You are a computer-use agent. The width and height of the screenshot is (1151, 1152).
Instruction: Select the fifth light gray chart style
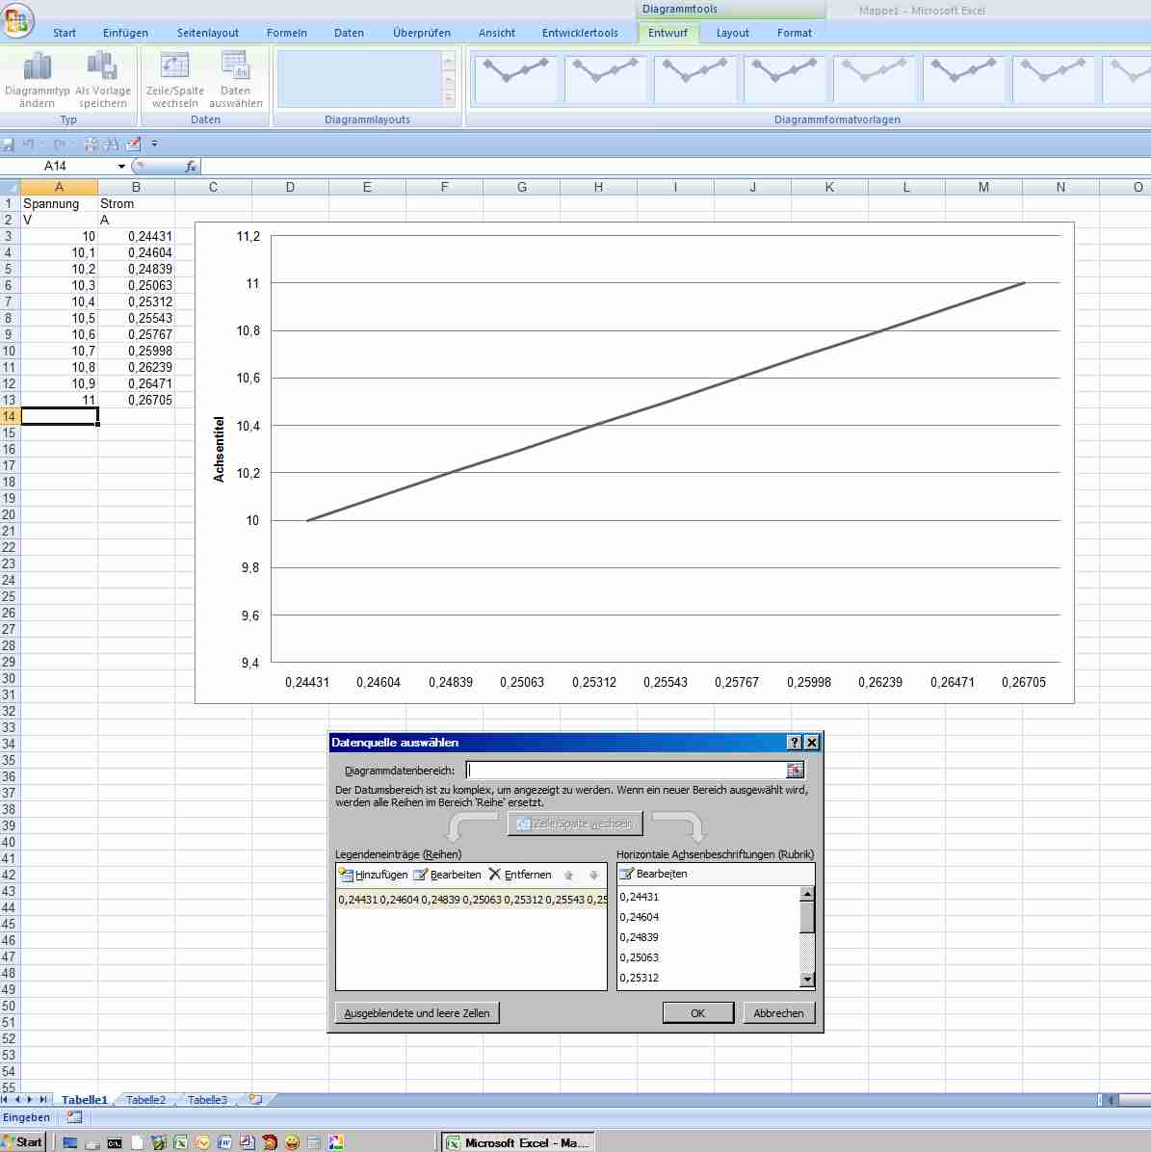[x=874, y=78]
